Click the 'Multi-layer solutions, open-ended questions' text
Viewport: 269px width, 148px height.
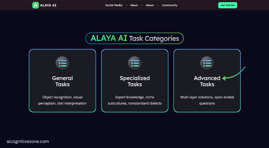click(x=207, y=100)
